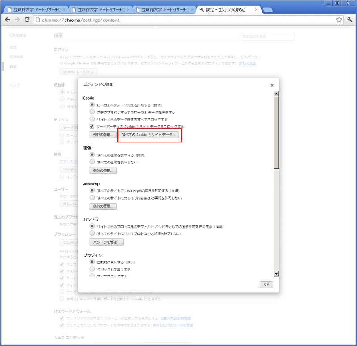Open the 自動入力設定の管理 link

coord(175,318)
